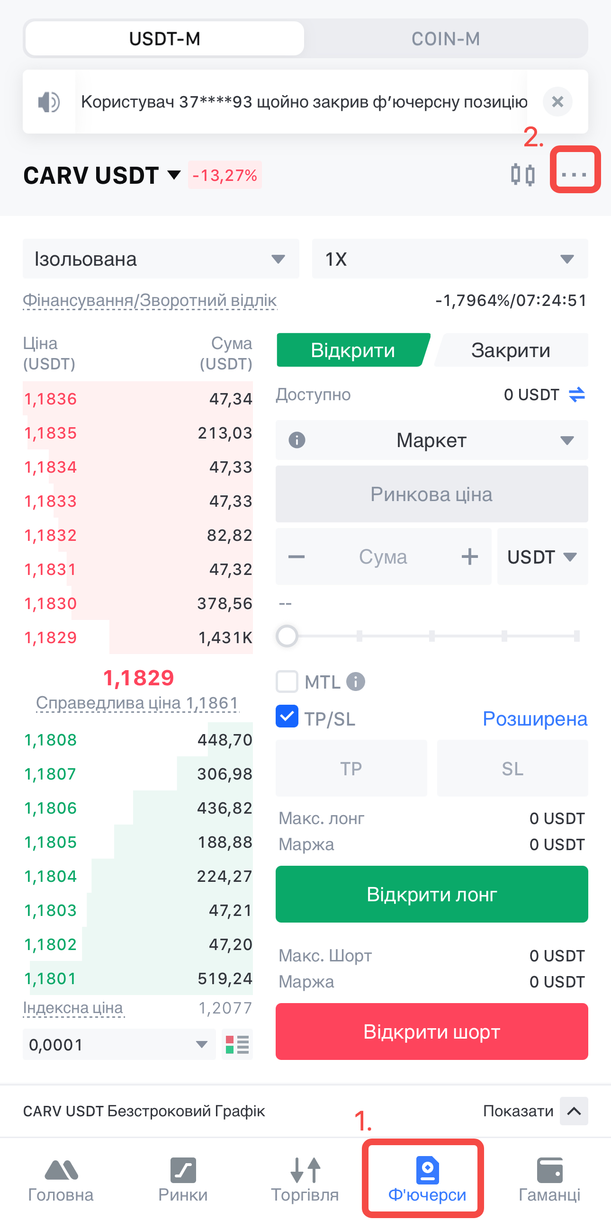Dismiss the announcement banner with X

557,101
